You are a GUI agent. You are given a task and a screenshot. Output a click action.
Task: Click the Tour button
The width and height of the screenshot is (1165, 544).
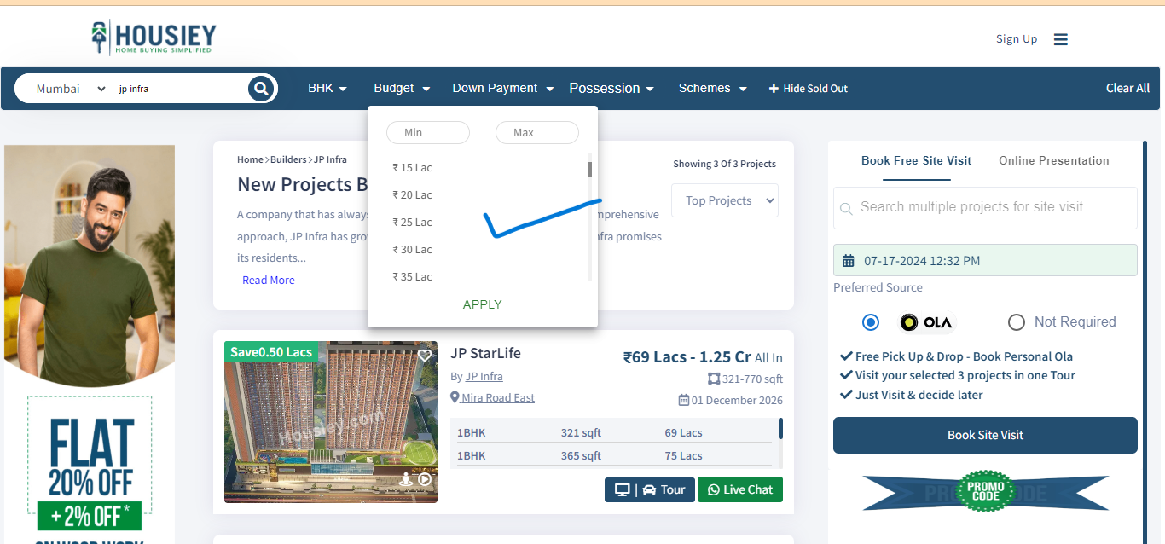click(650, 489)
